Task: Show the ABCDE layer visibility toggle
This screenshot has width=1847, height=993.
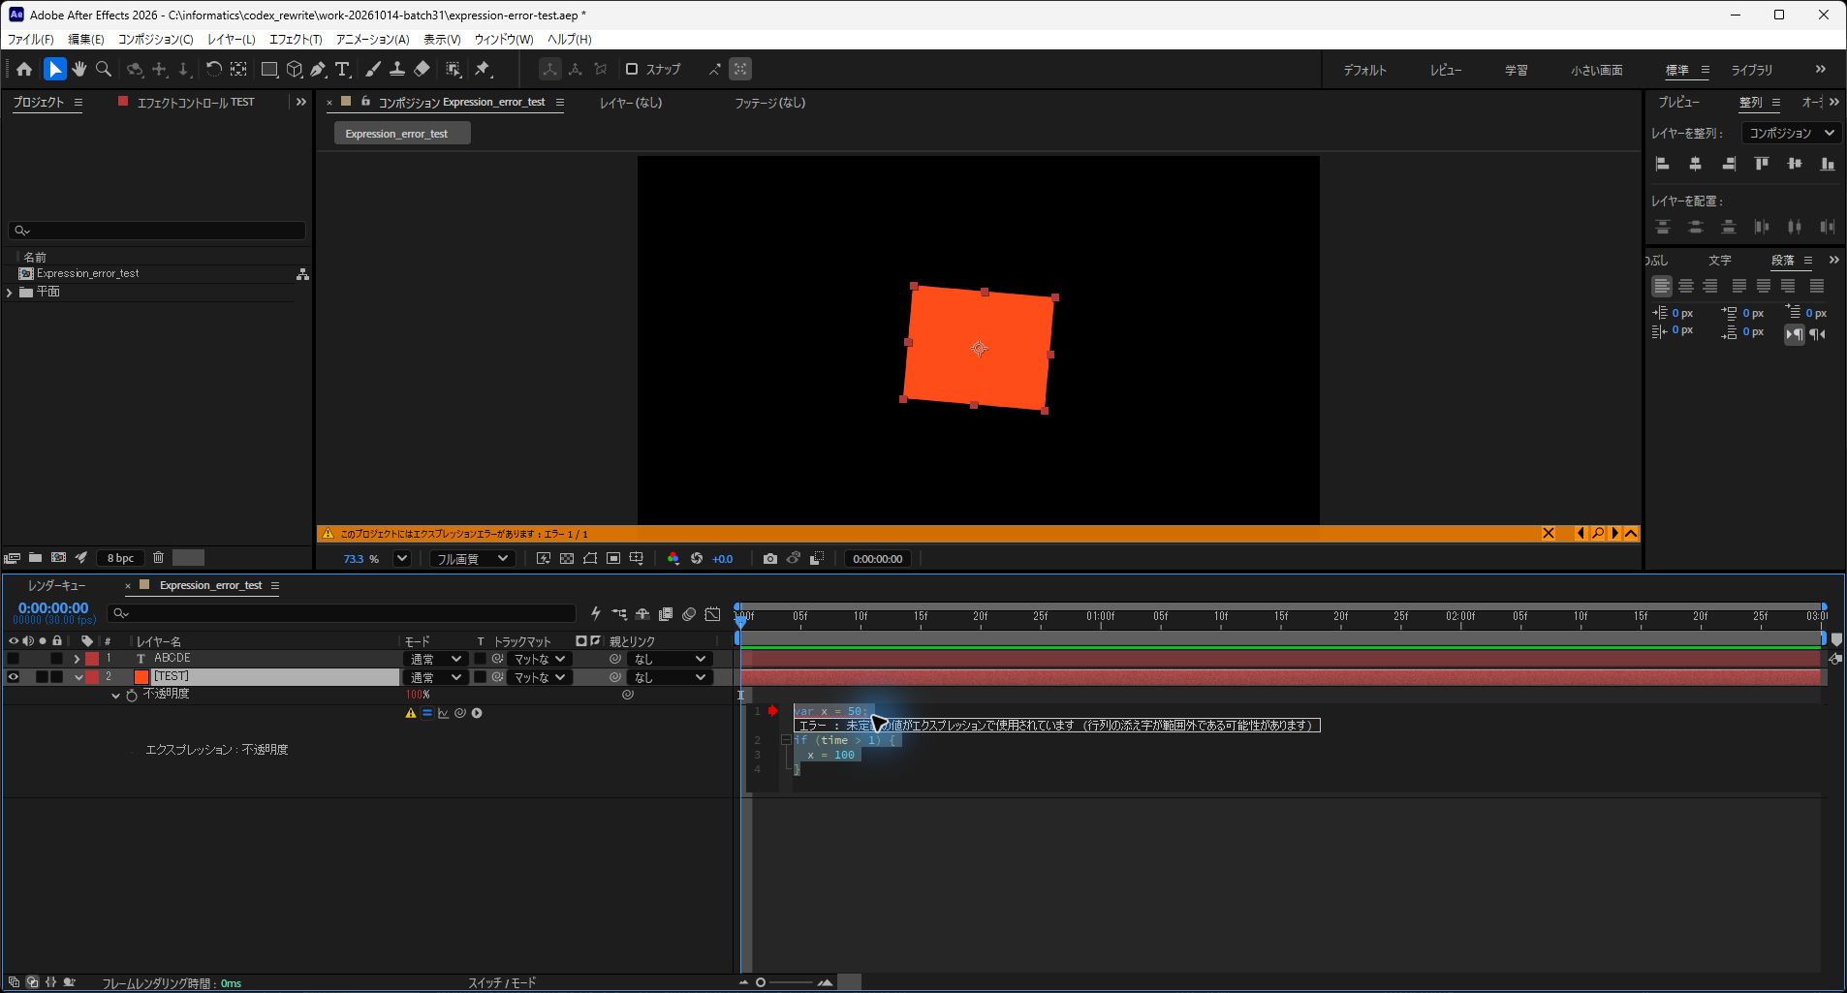Action: tap(14, 659)
